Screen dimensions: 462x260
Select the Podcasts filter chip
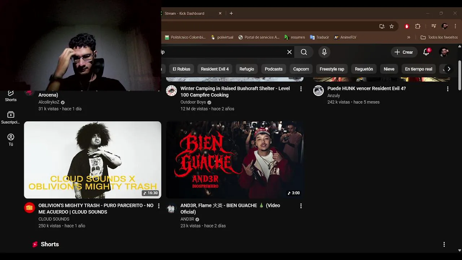(x=274, y=69)
